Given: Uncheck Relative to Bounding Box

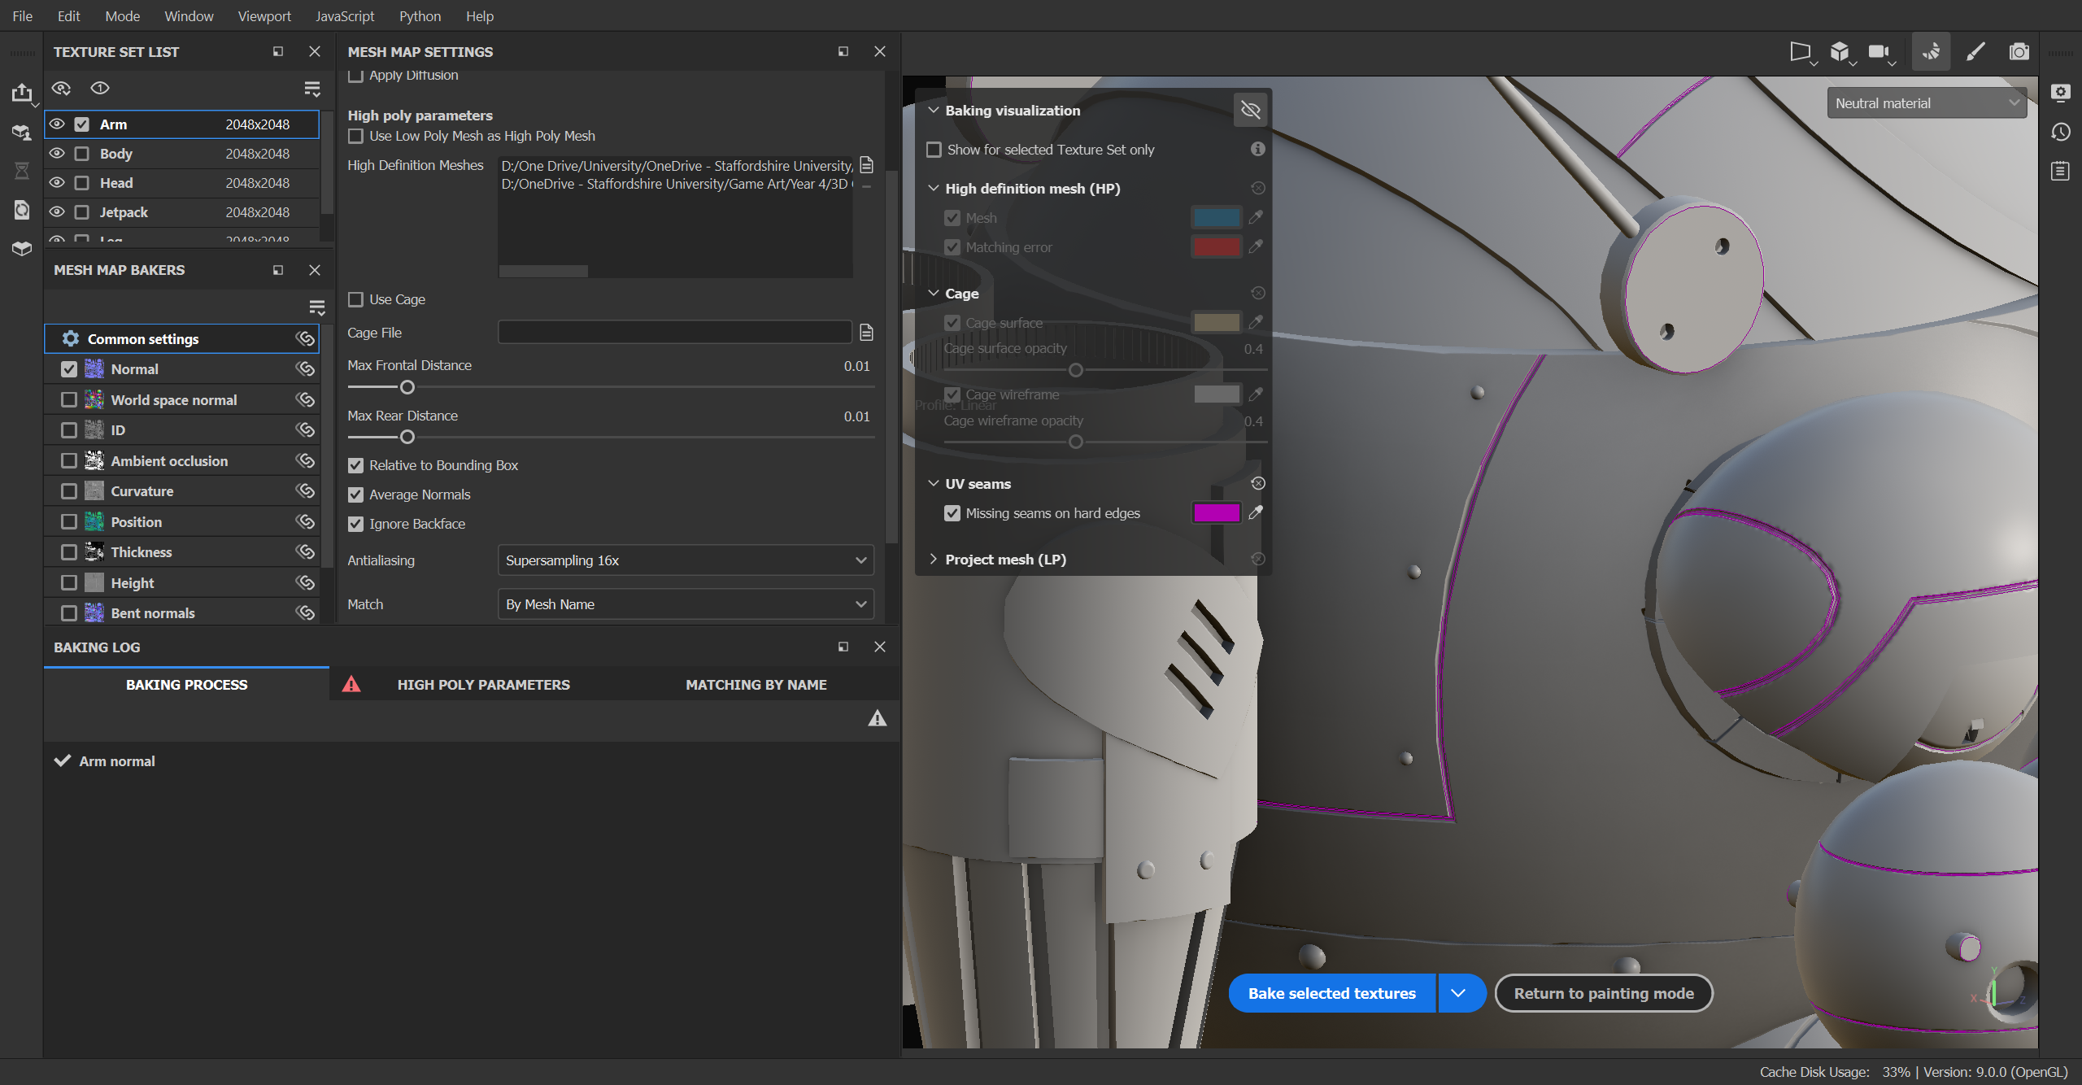Looking at the screenshot, I should pos(355,465).
